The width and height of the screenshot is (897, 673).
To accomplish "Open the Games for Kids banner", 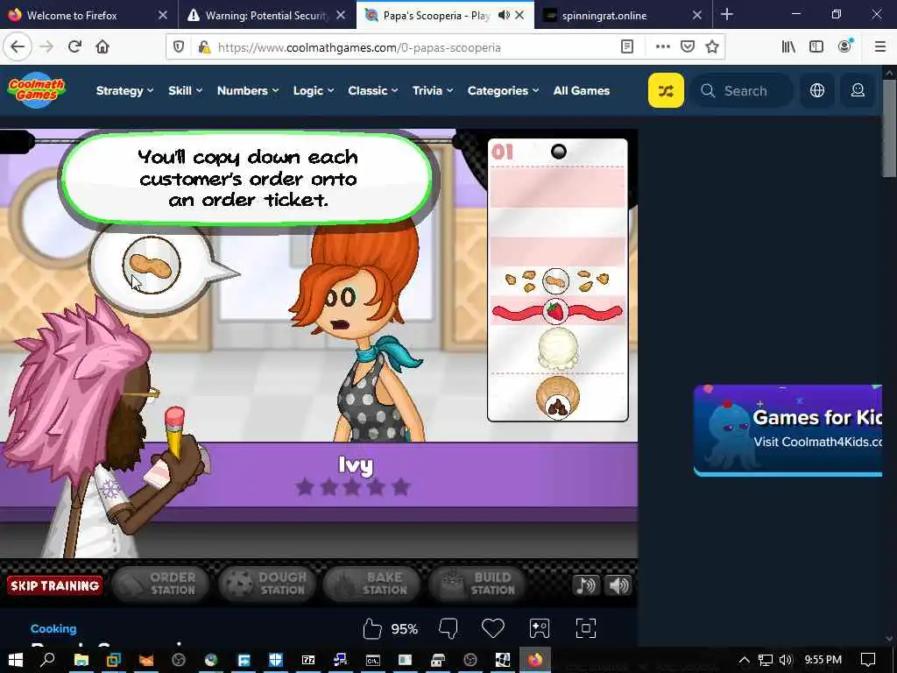I will [788, 430].
